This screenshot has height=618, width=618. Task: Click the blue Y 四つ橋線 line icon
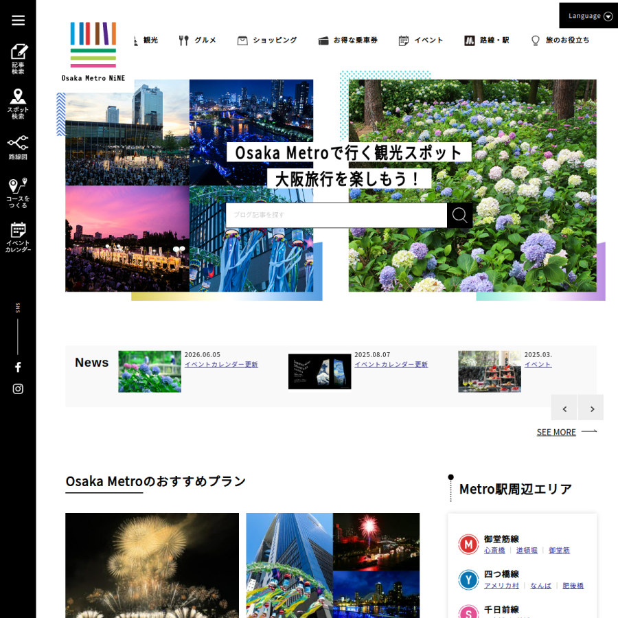[468, 580]
